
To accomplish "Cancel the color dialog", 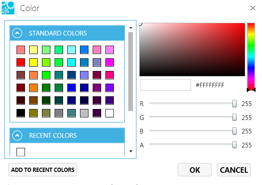I will 234,170.
